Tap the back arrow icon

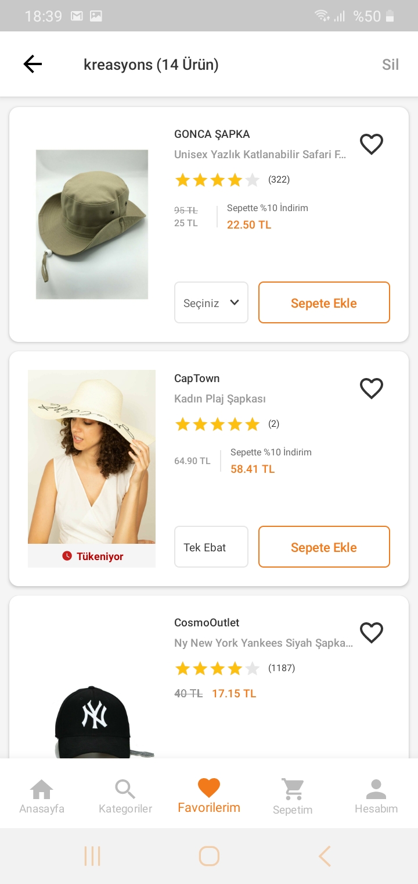pyautogui.click(x=33, y=64)
